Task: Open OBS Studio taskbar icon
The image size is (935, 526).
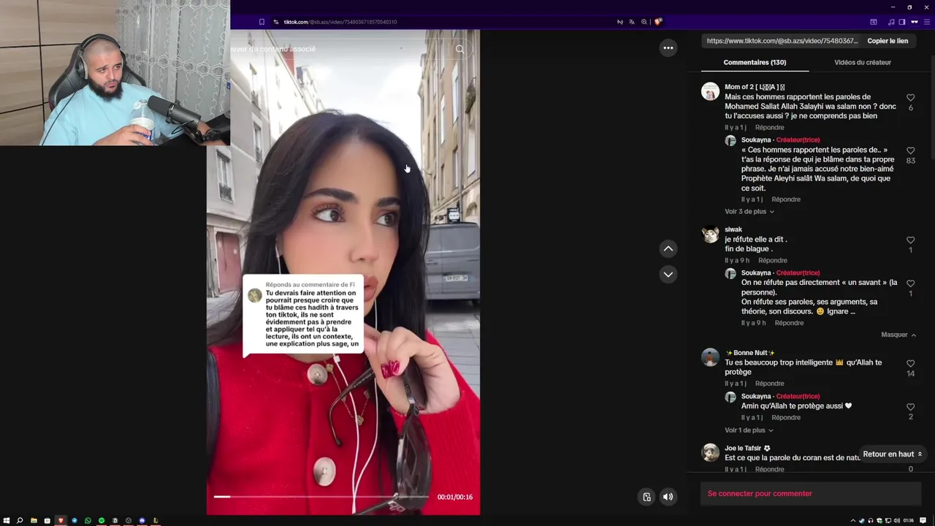Action: [x=129, y=521]
